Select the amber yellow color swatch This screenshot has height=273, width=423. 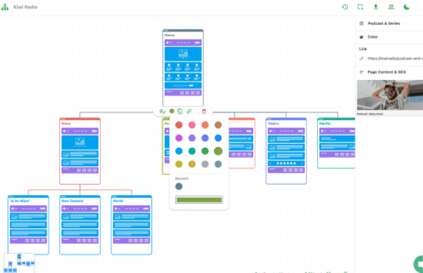click(192, 164)
